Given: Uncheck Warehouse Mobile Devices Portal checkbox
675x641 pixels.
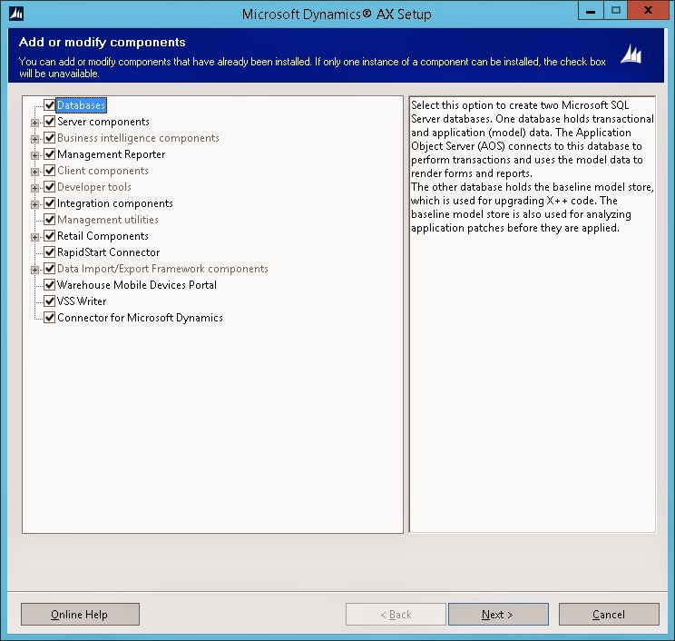Looking at the screenshot, I should [50, 285].
